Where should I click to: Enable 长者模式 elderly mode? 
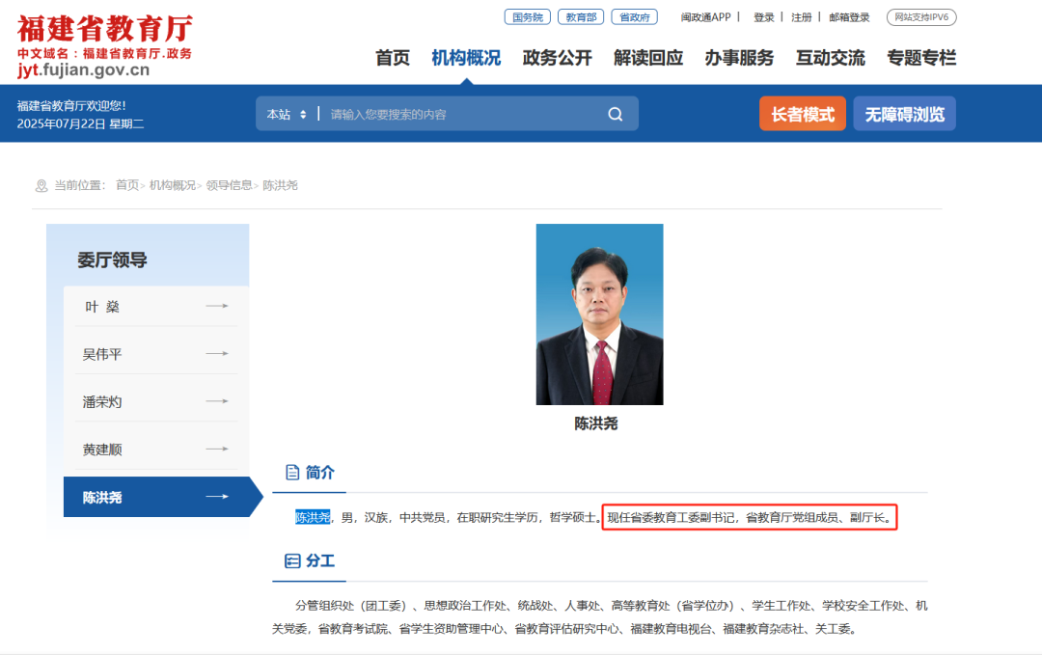[802, 114]
